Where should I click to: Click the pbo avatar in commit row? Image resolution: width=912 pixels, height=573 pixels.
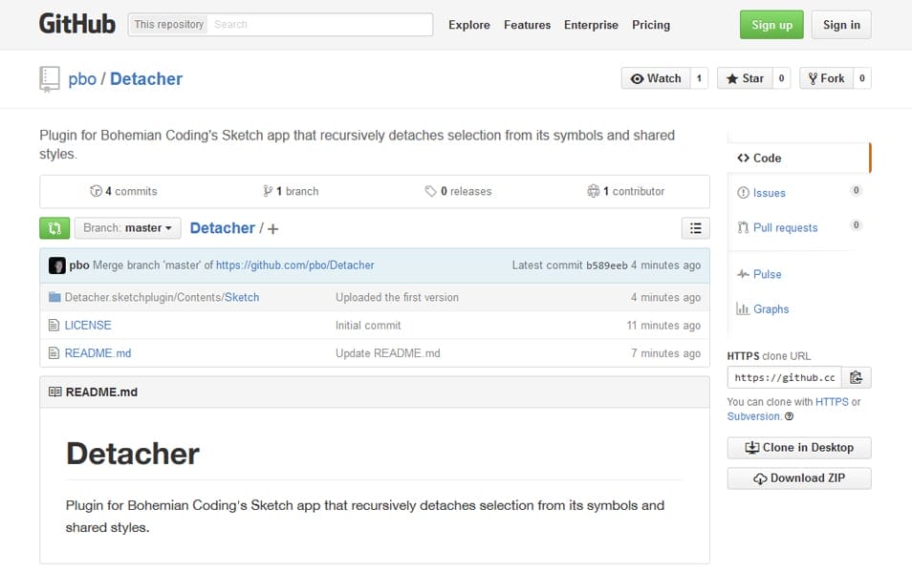click(57, 265)
